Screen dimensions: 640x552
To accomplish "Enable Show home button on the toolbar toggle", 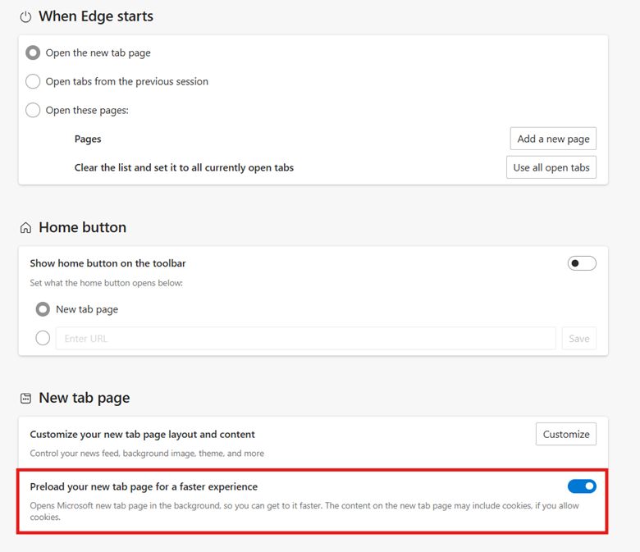I will click(582, 263).
